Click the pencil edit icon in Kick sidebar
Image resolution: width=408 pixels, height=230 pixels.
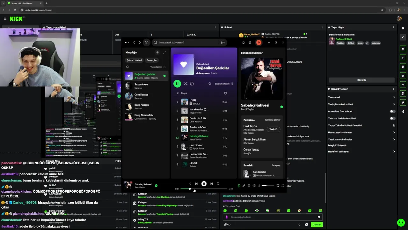403,38
